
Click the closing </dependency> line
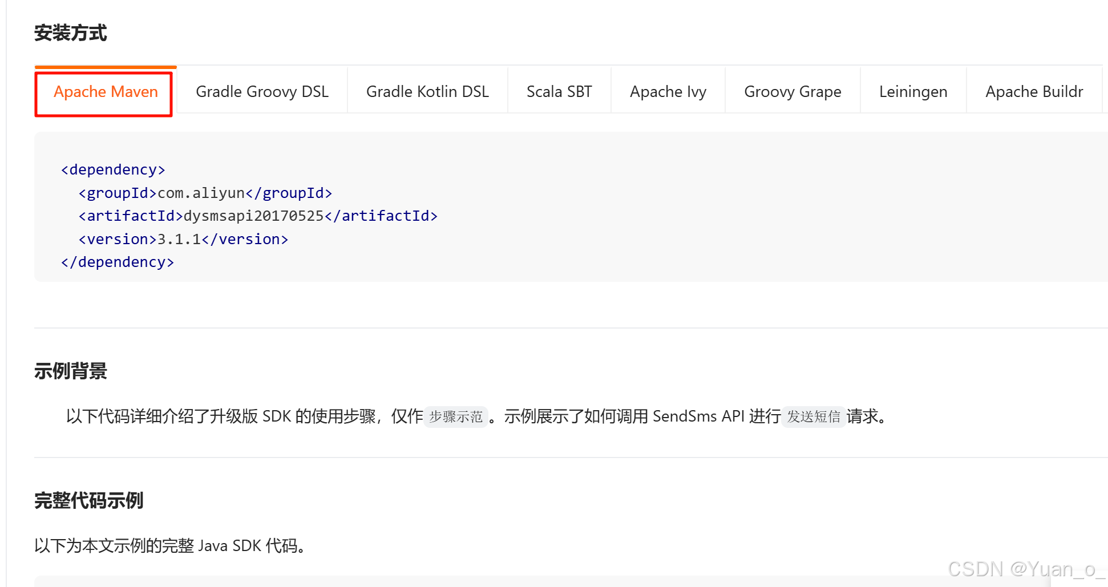[118, 262]
